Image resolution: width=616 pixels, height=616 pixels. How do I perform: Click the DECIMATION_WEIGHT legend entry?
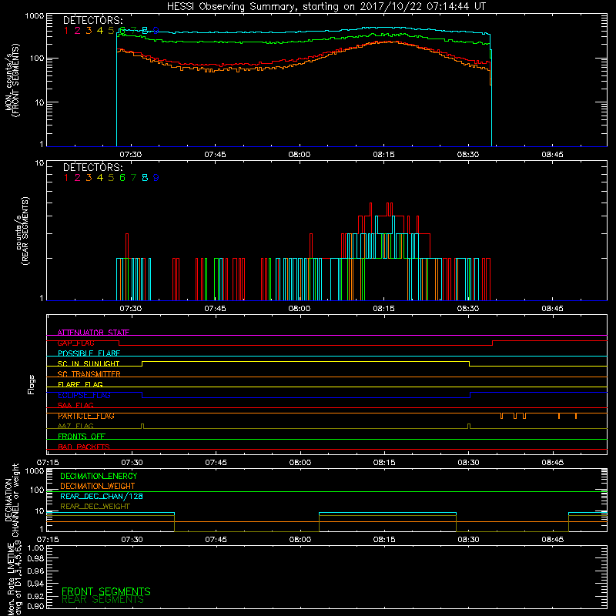98,487
